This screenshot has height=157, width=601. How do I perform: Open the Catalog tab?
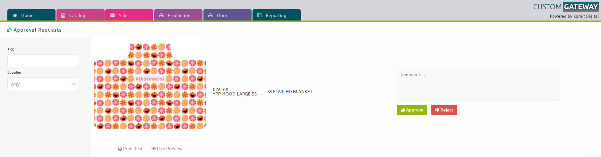point(81,15)
